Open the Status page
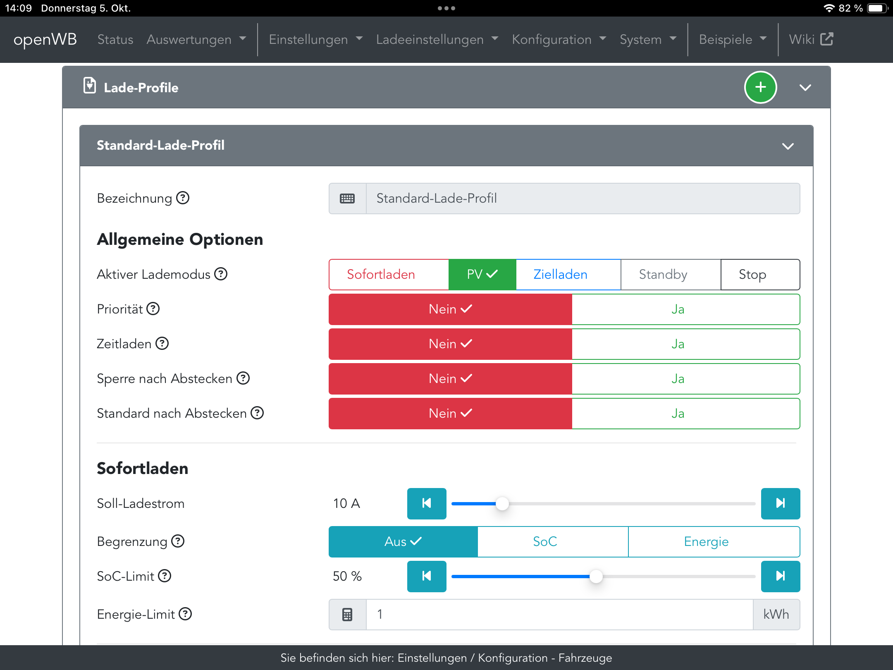Screen dimensions: 893x670 (x=115, y=39)
